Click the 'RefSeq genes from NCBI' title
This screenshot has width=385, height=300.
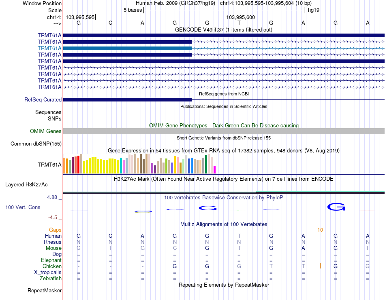click(224, 94)
